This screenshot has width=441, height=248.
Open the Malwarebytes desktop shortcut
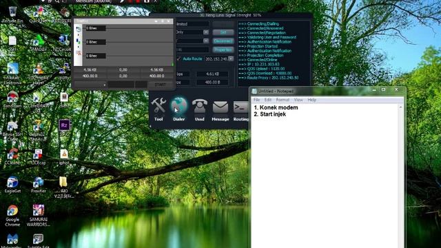pyautogui.click(x=12, y=240)
